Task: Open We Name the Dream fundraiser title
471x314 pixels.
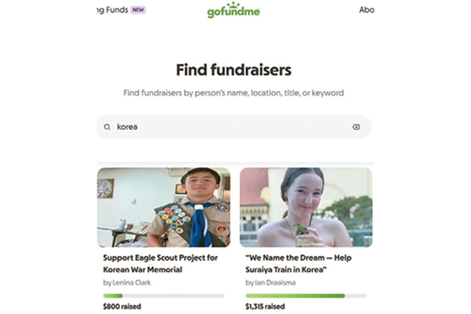Action: 298,263
